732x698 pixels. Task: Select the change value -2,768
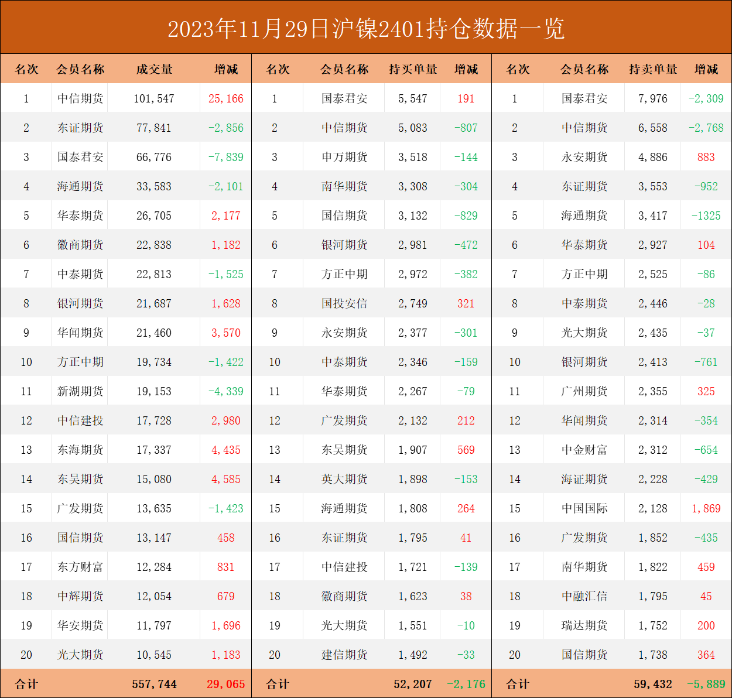(x=706, y=128)
